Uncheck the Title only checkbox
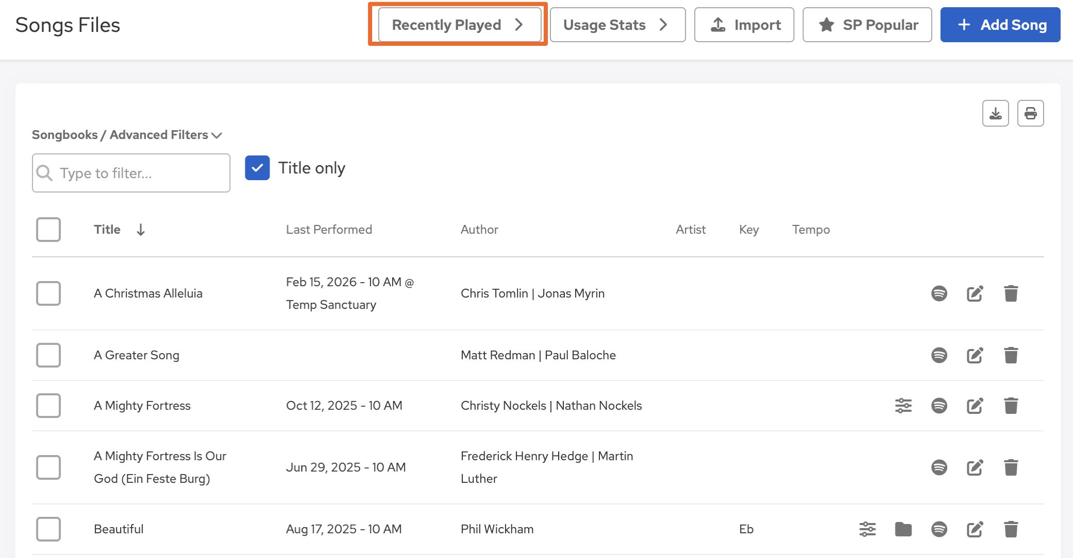The image size is (1073, 558). tap(257, 168)
